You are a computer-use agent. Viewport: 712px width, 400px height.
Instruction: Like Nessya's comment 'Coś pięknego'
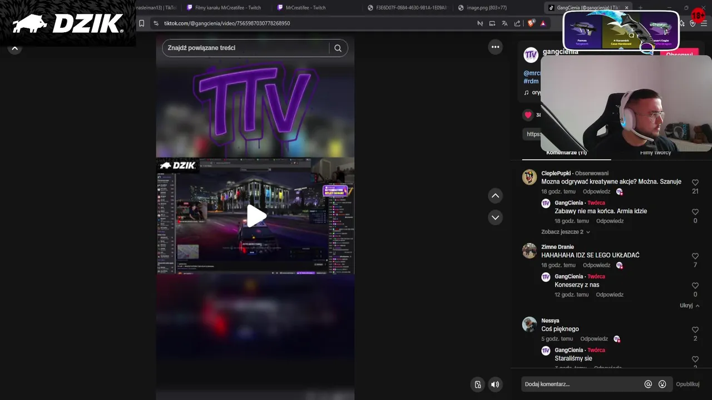point(695,329)
